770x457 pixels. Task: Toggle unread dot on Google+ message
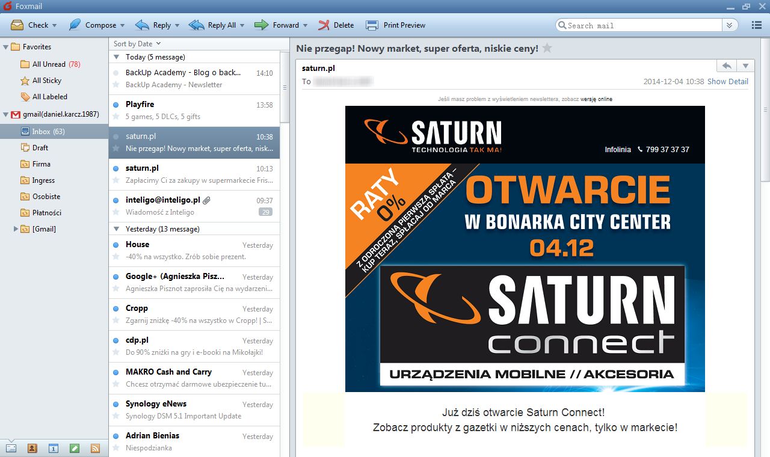coord(116,277)
